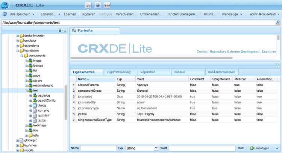Select the sling:resourceSuperType property row
Viewport: 282px width, 153px height.
(173, 120)
